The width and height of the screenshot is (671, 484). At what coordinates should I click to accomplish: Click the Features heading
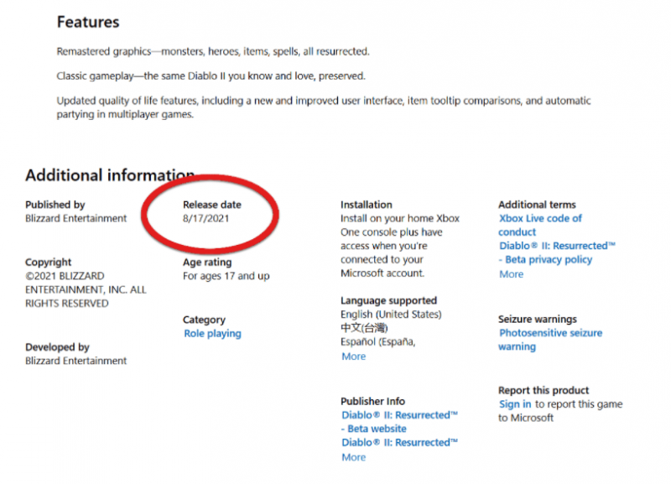87,22
